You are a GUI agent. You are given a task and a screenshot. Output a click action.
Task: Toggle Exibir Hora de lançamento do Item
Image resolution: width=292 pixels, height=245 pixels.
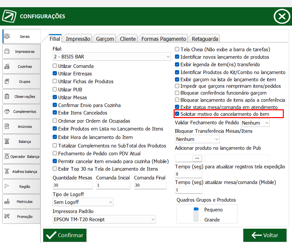55,137
